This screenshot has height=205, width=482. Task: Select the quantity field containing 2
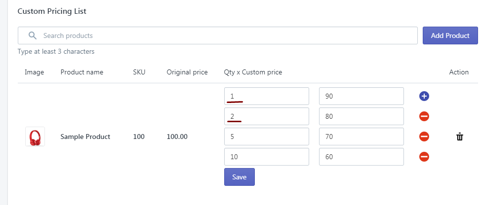tap(267, 116)
